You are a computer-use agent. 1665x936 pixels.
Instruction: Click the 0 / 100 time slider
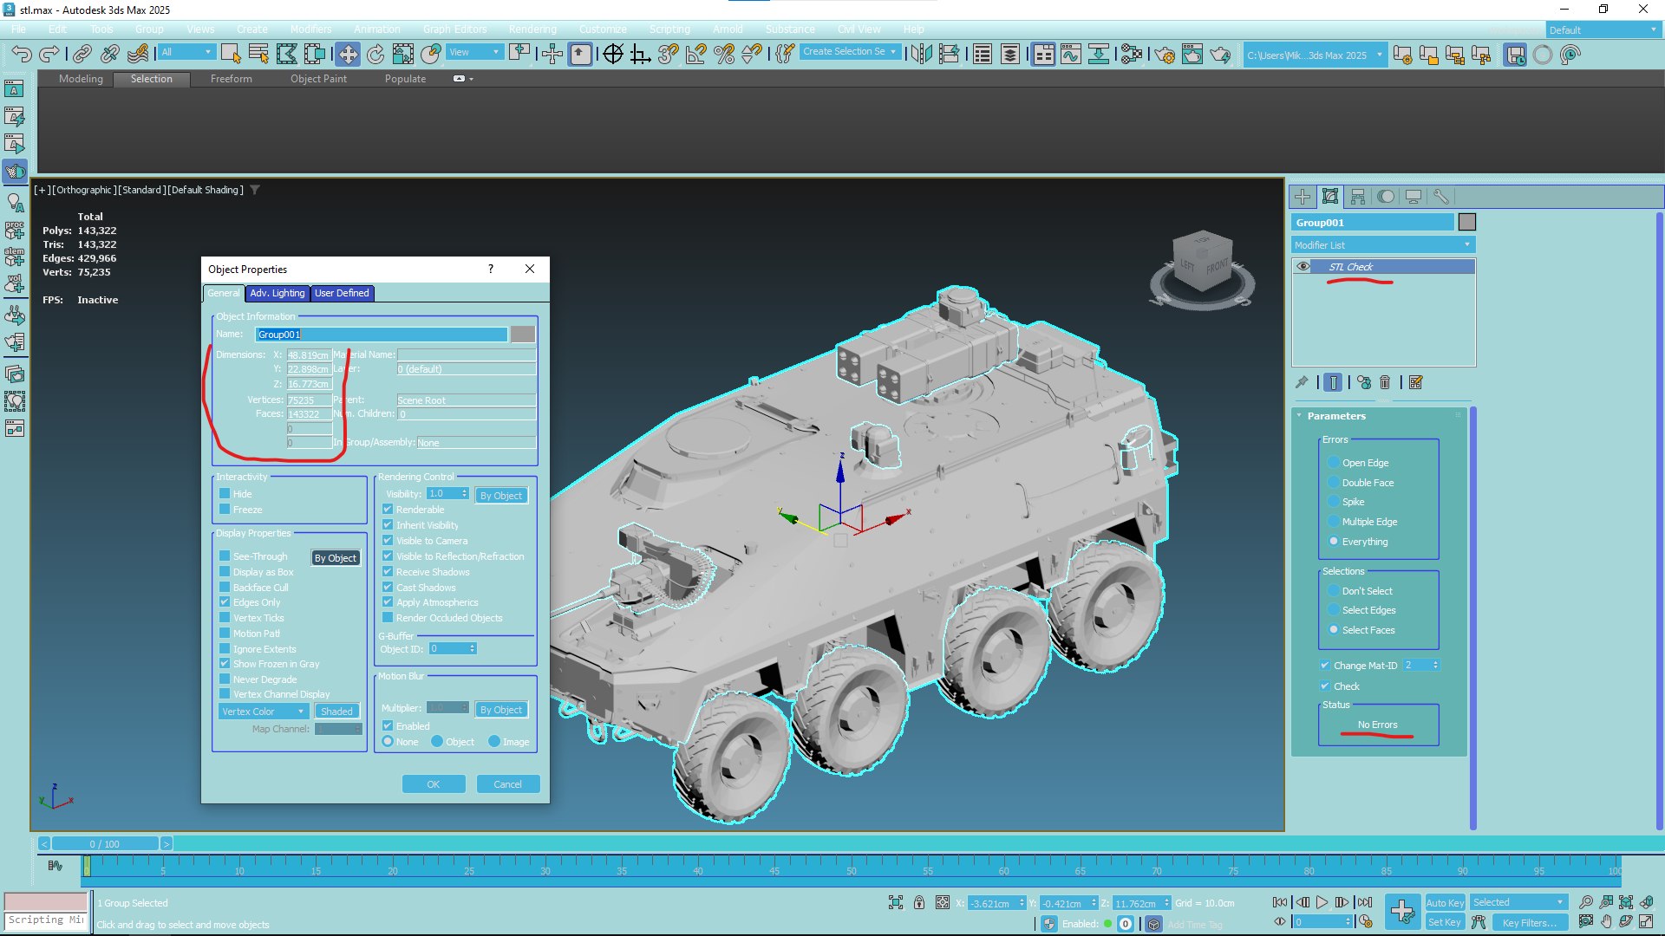pos(105,843)
